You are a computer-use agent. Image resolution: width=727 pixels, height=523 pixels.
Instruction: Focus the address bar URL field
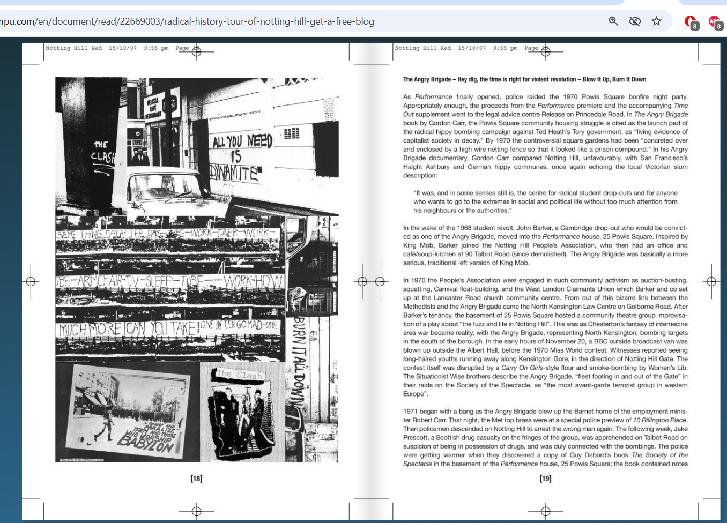tap(300, 21)
